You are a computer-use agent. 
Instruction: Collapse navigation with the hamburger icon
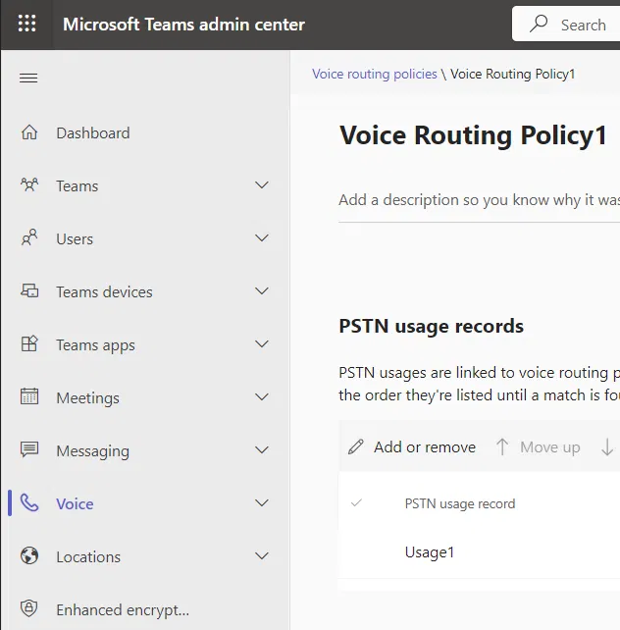[28, 78]
